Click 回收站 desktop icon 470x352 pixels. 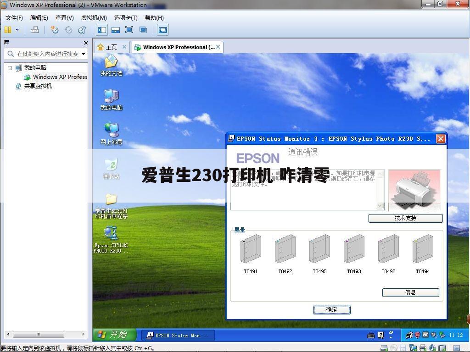point(111,169)
